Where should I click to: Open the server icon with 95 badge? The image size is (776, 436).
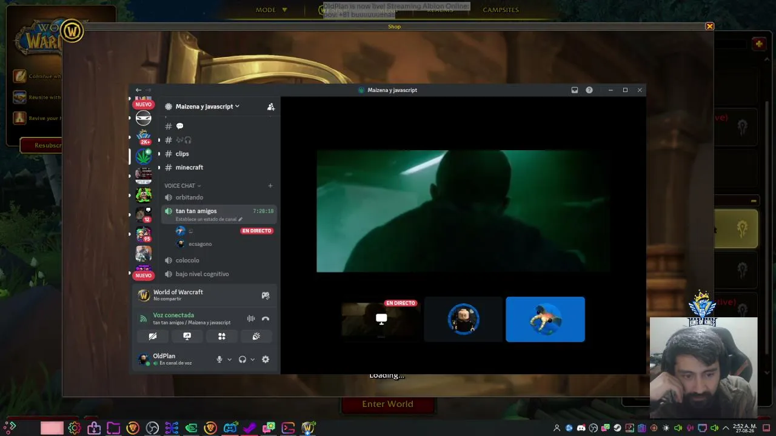pyautogui.click(x=144, y=234)
